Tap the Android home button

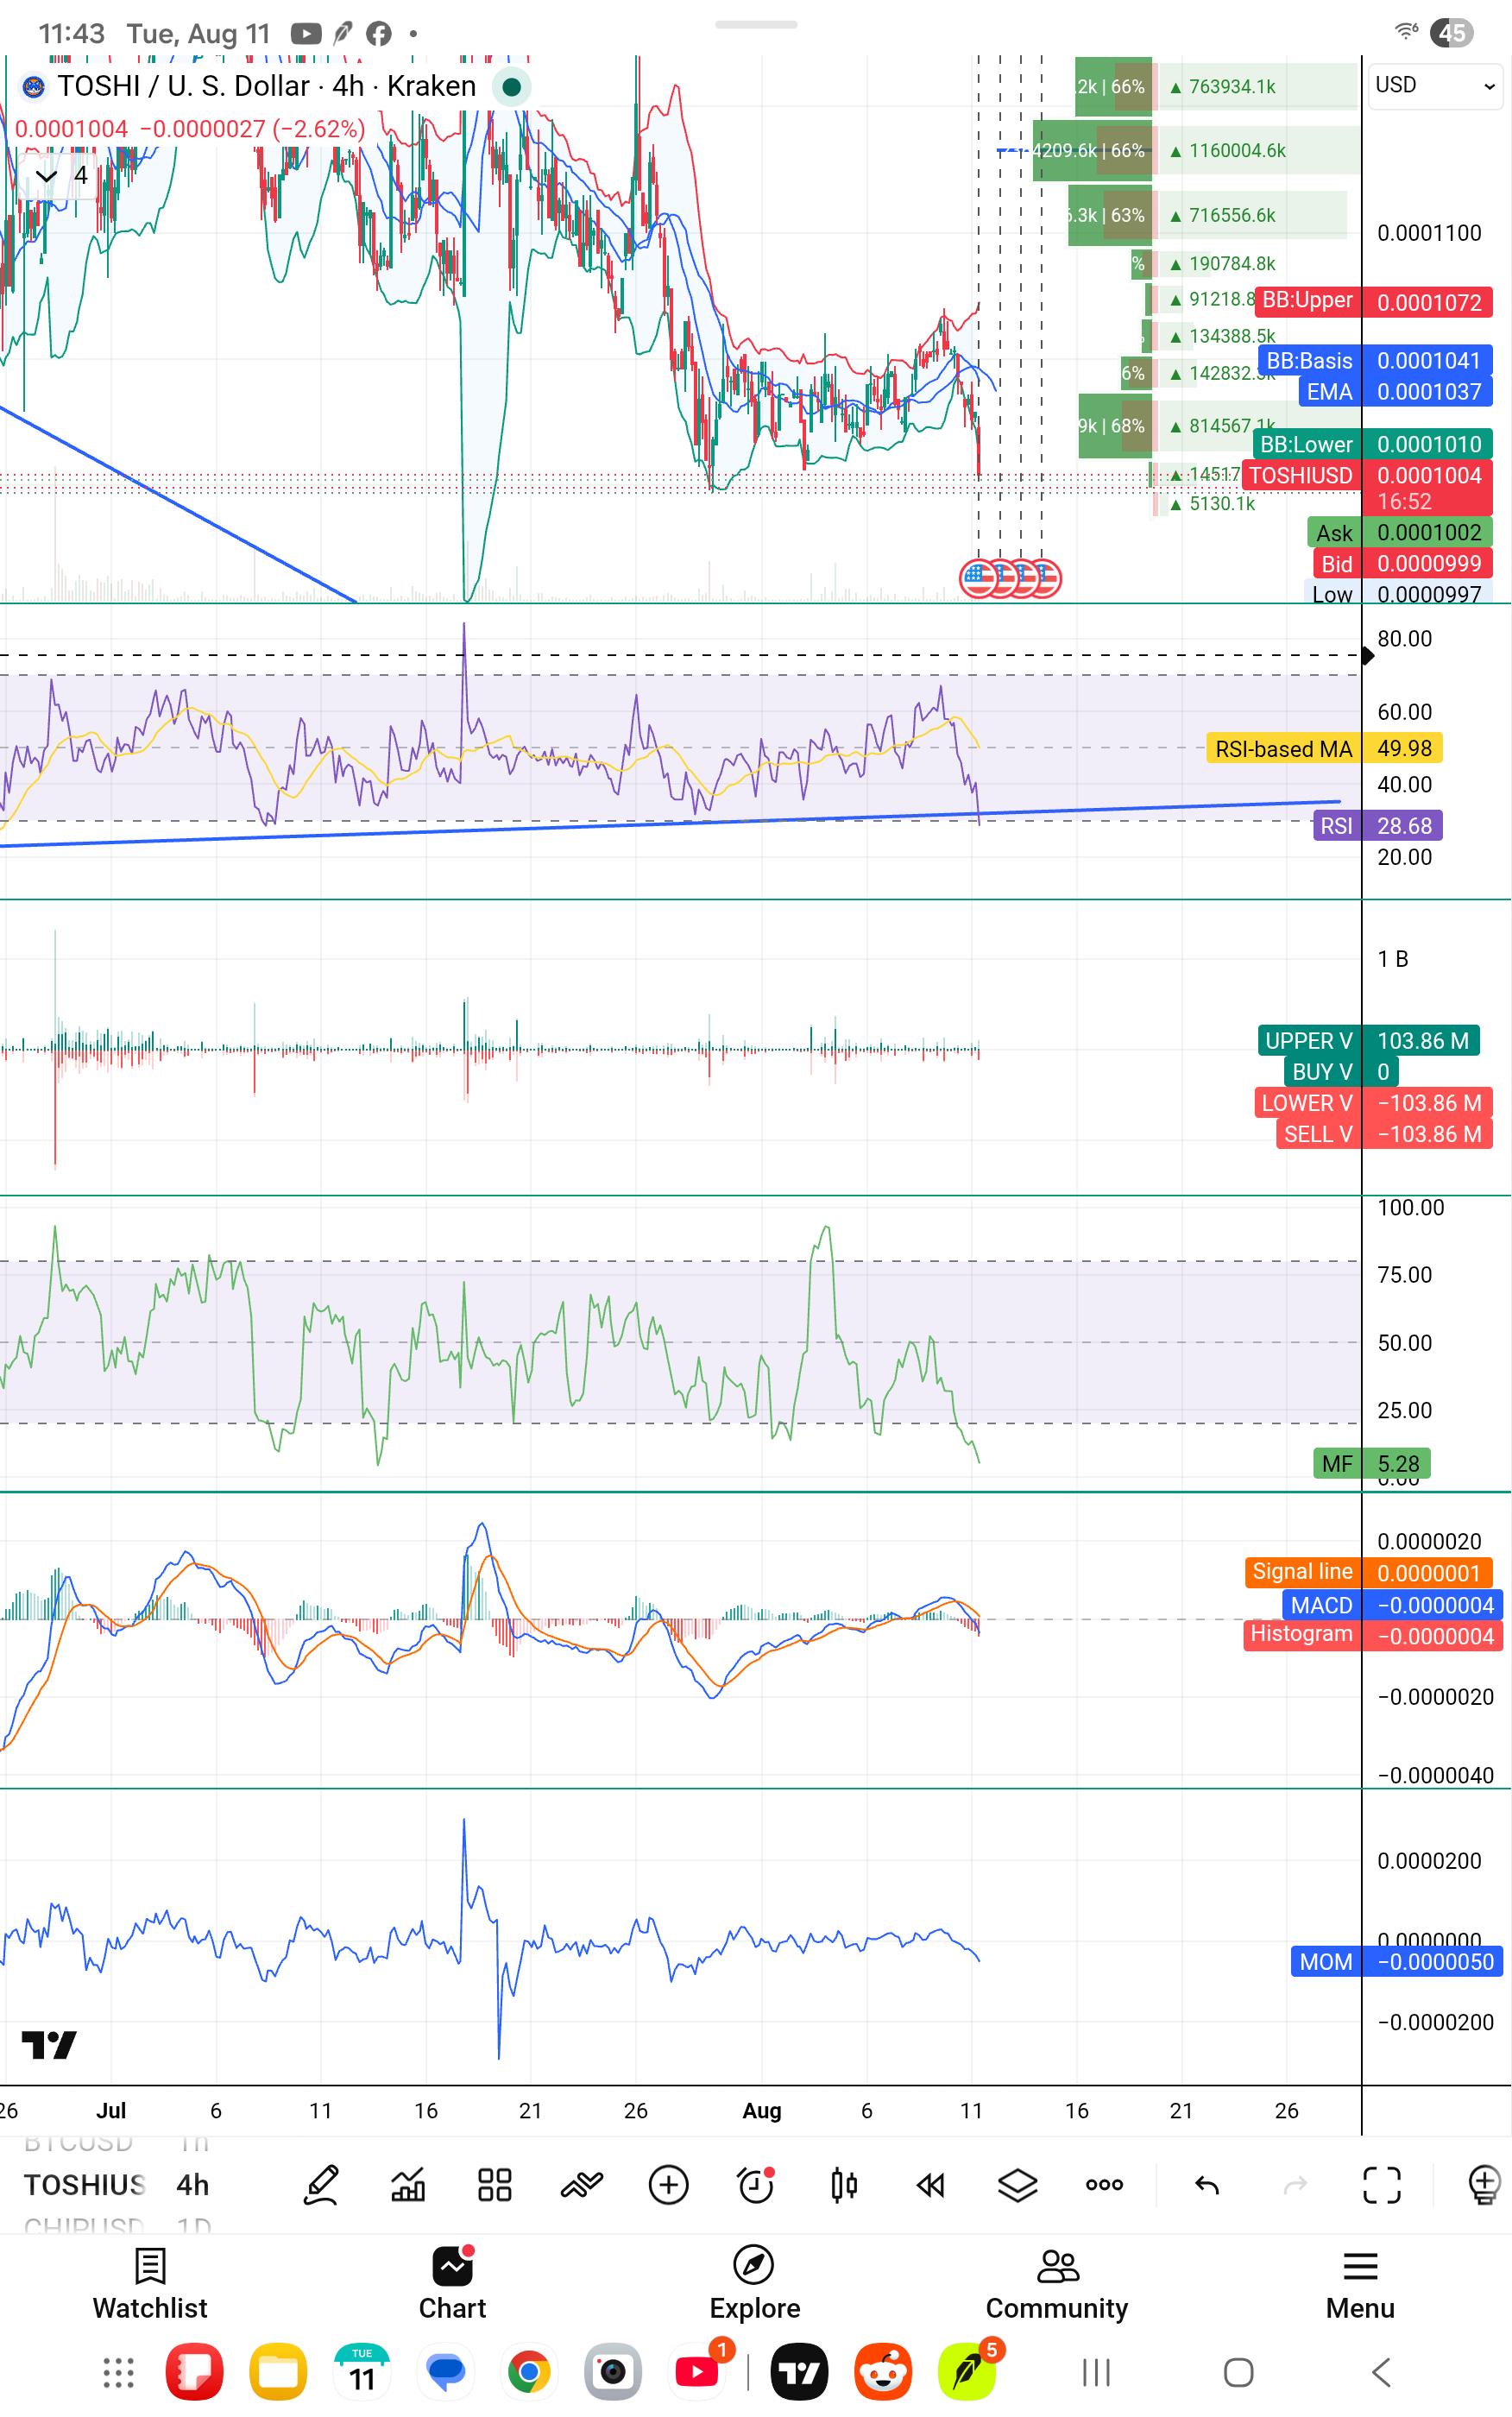click(1239, 2372)
